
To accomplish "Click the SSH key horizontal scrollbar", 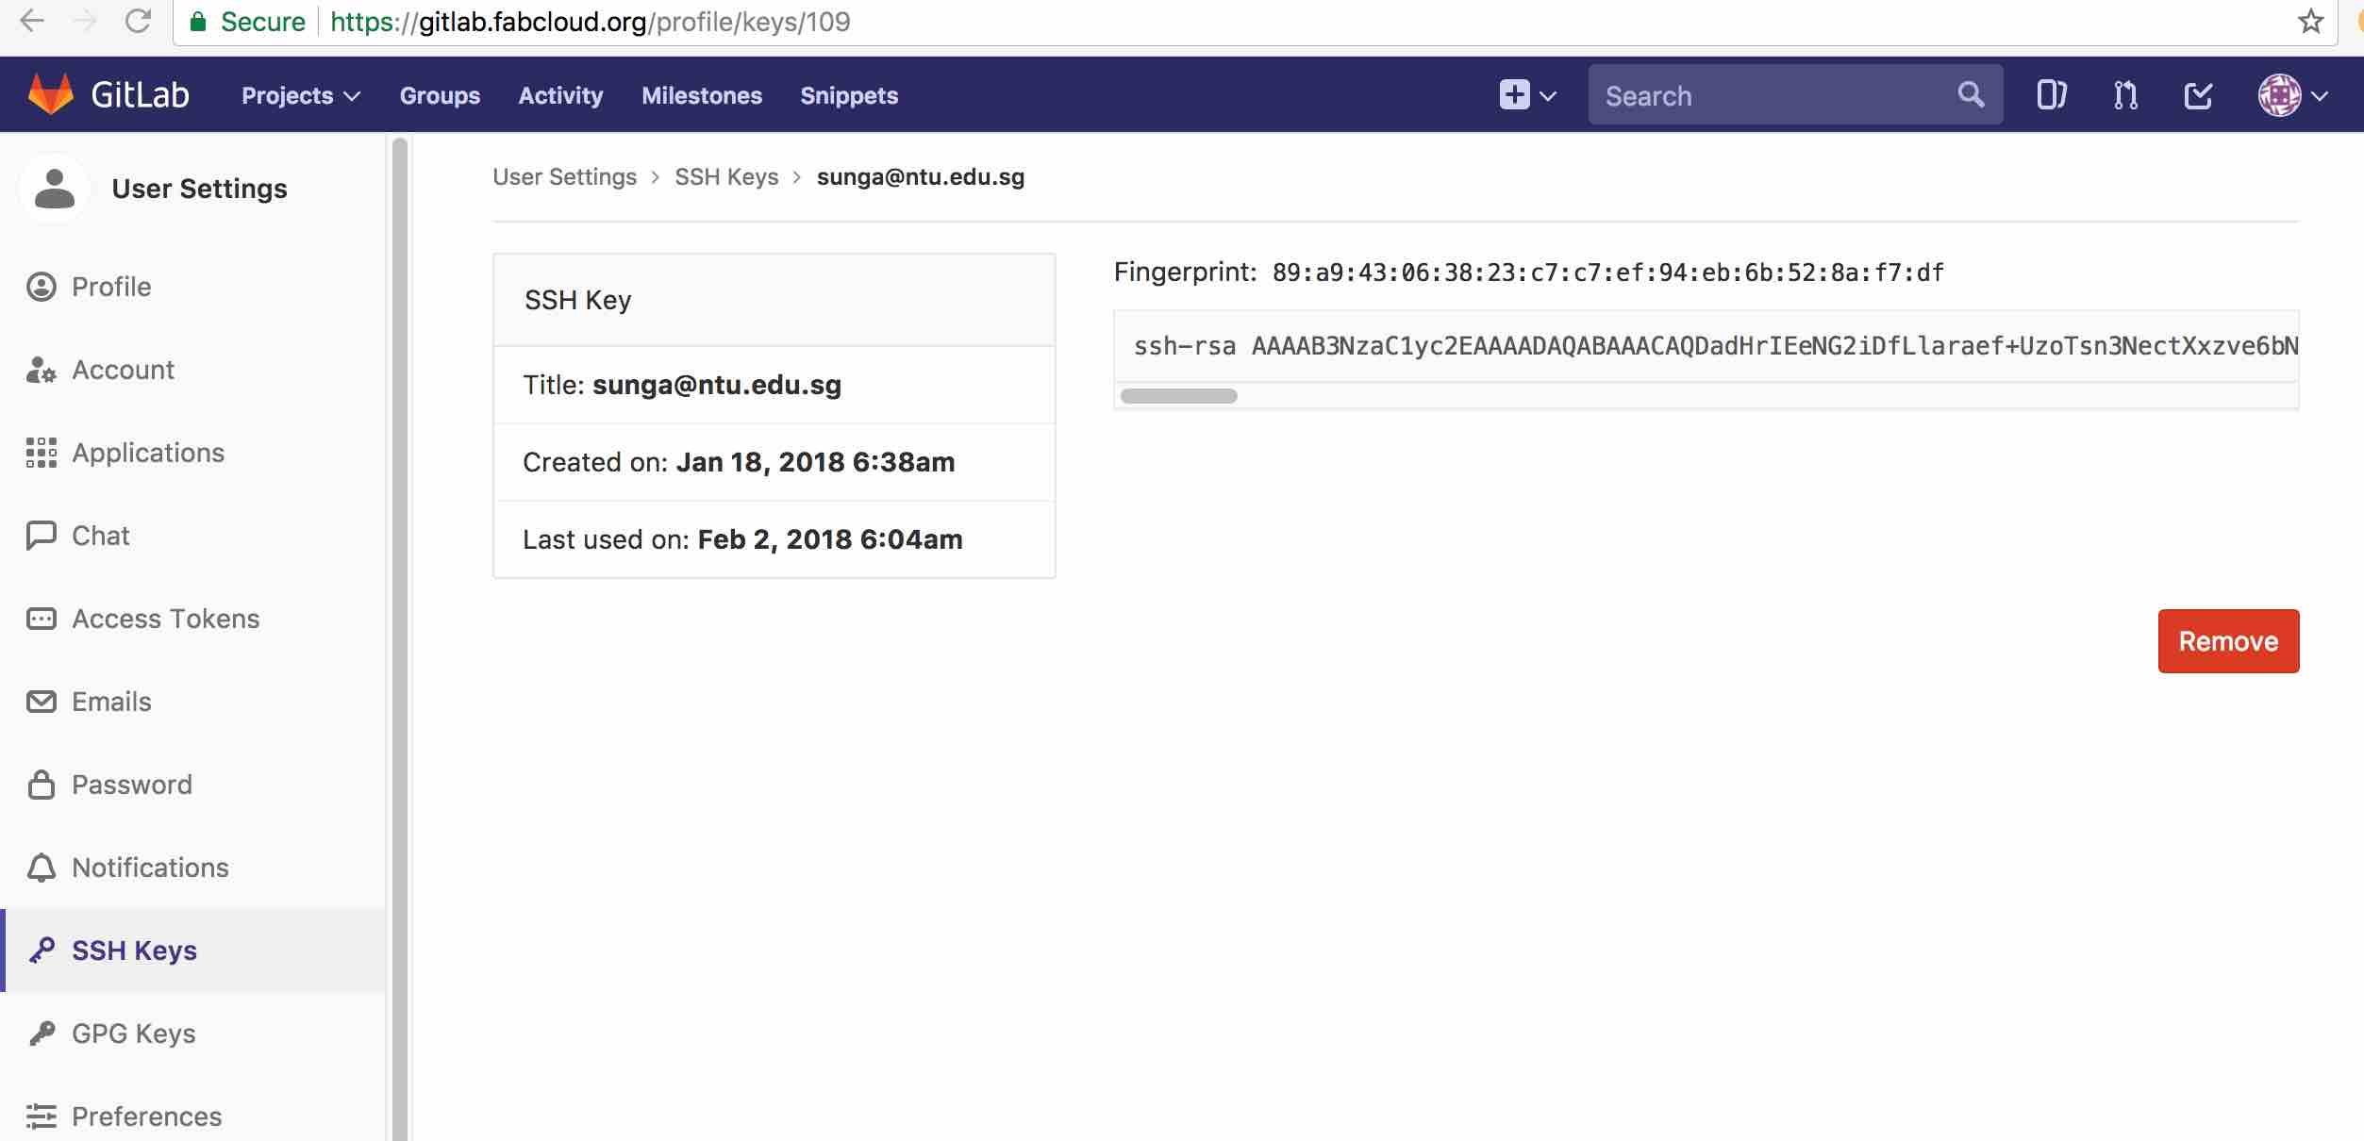I will pos(1178,396).
